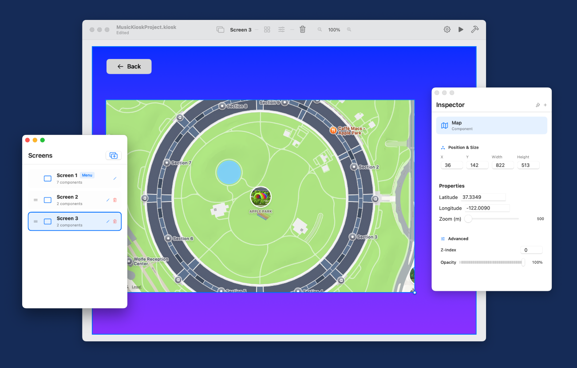Delete with the toolbar trash icon
577x368 pixels.
(303, 30)
